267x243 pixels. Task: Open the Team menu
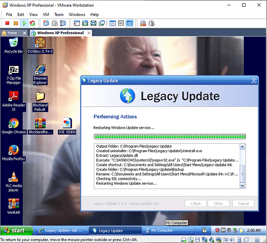click(59, 15)
